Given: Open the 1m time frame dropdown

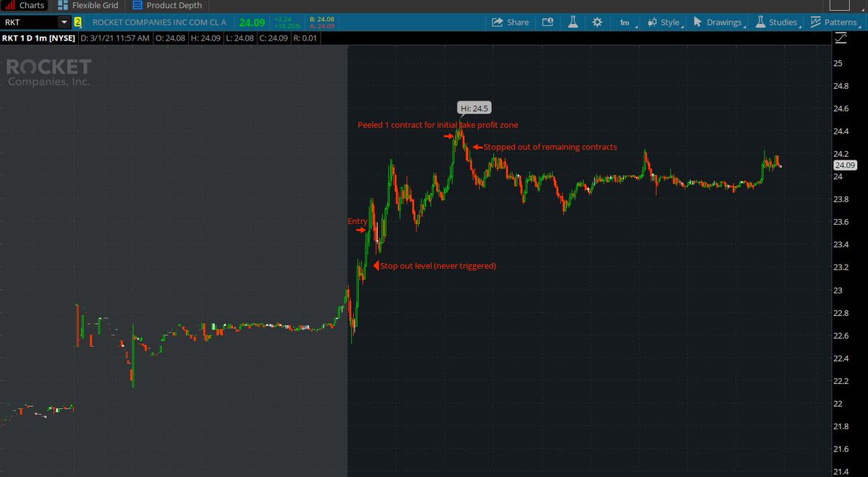Looking at the screenshot, I should pos(626,22).
